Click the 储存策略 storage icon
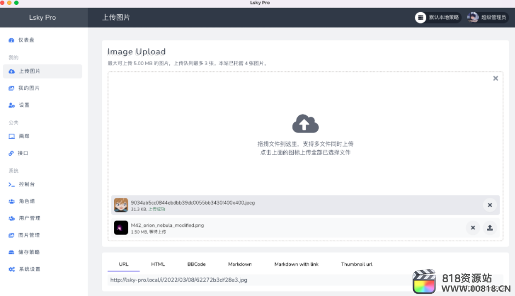This screenshot has height=296, width=515. tap(11, 252)
